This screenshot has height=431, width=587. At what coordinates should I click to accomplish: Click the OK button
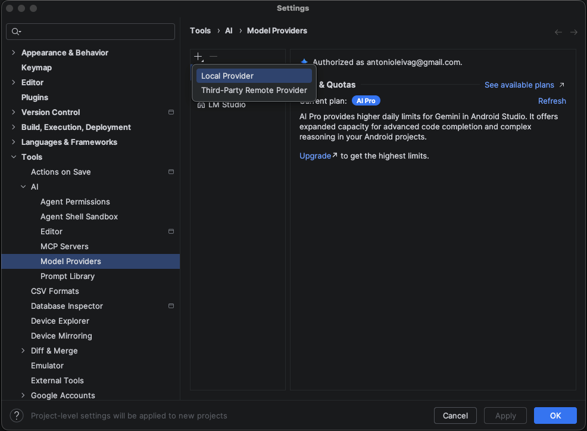[555, 416]
